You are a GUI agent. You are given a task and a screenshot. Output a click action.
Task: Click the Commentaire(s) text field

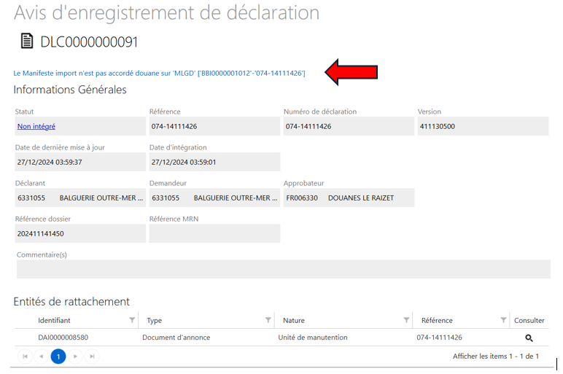click(283, 269)
